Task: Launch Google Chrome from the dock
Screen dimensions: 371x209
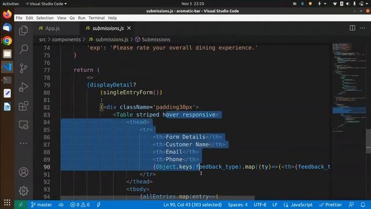Action: pos(7,41)
